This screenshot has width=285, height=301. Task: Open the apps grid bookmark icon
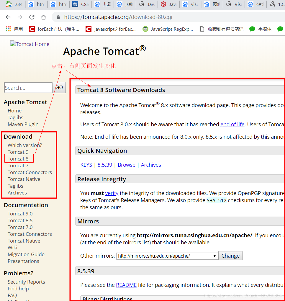(8, 29)
